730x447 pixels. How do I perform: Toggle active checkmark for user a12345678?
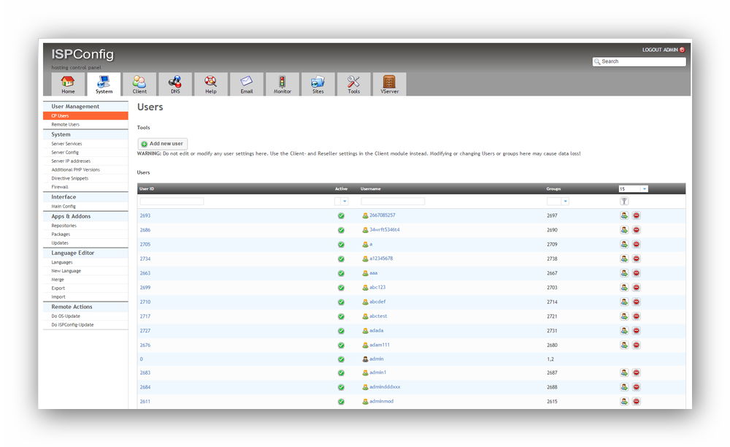341,259
